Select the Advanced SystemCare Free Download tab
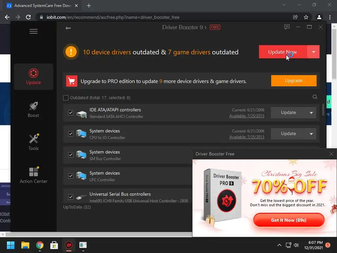Viewport: 337px width, 253px height. [42, 6]
